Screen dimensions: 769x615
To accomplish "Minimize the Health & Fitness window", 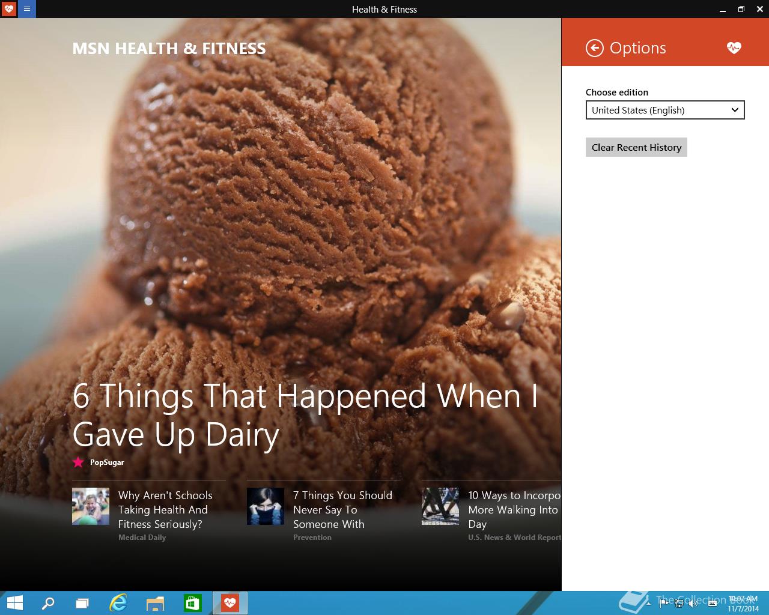I will (x=722, y=9).
